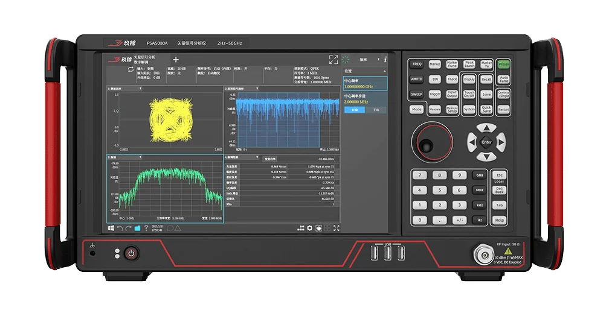The width and height of the screenshot is (609, 316).
Task: Open the top-right menu selector dropdown arrow
Action: 378,59
